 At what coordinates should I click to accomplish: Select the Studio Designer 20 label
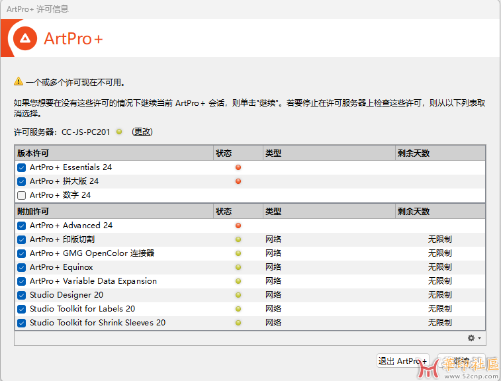click(x=66, y=295)
